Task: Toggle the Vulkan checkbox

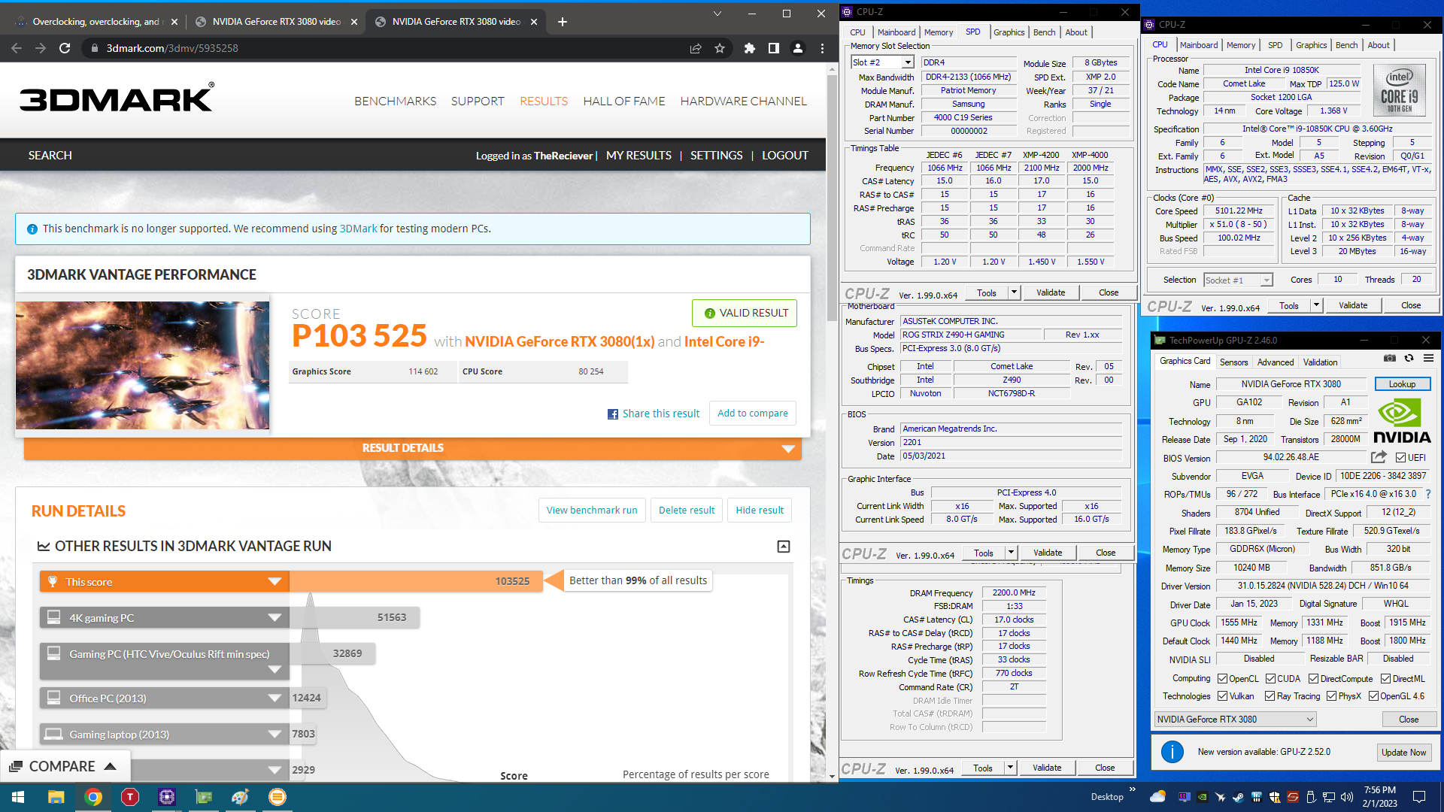Action: point(1222,696)
